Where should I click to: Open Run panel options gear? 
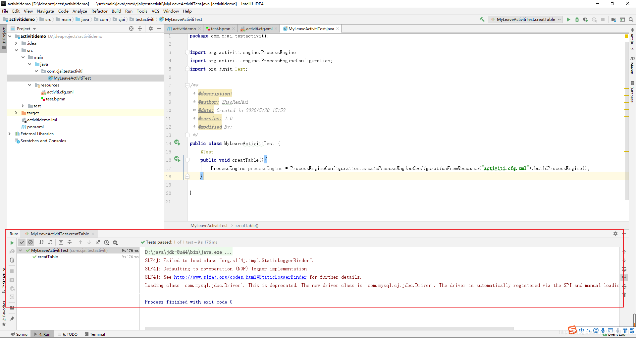[x=615, y=234]
